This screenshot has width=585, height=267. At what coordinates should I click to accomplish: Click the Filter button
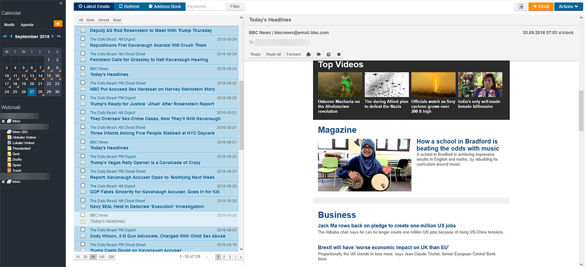coord(235,6)
